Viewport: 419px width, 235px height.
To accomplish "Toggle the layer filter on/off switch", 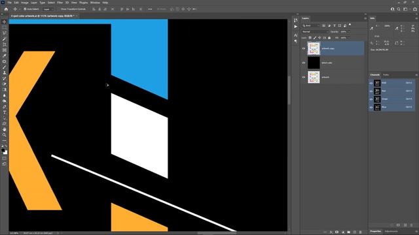I will click(x=350, y=25).
